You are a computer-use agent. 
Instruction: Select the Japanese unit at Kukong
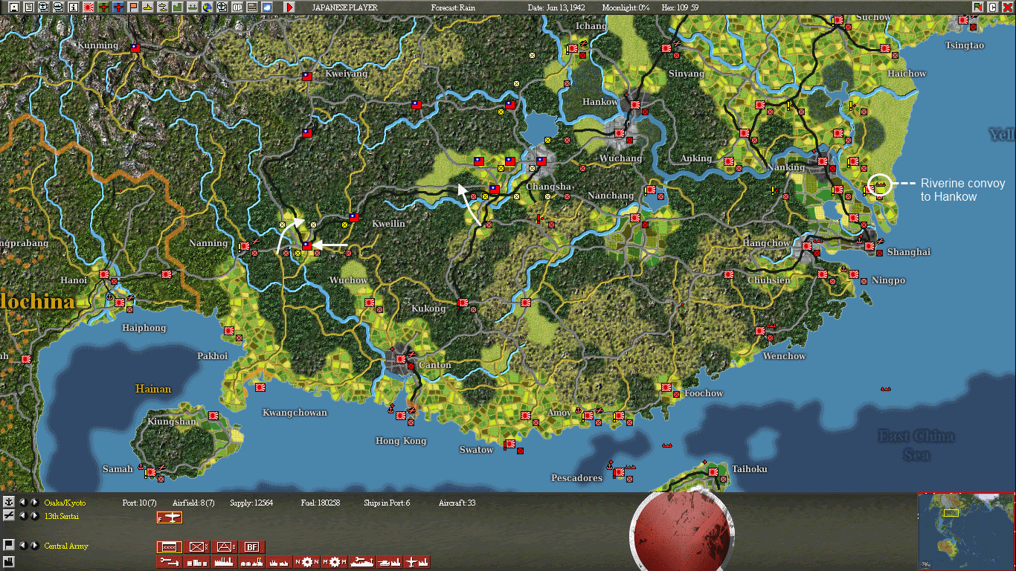pos(463,303)
